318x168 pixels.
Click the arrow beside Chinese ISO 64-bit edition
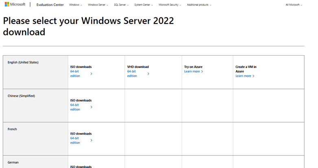coord(91,107)
